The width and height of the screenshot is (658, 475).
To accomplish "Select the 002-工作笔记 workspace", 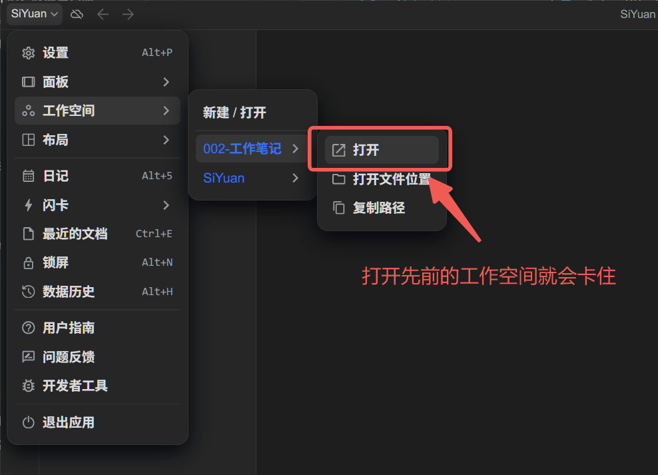I will tap(252, 149).
